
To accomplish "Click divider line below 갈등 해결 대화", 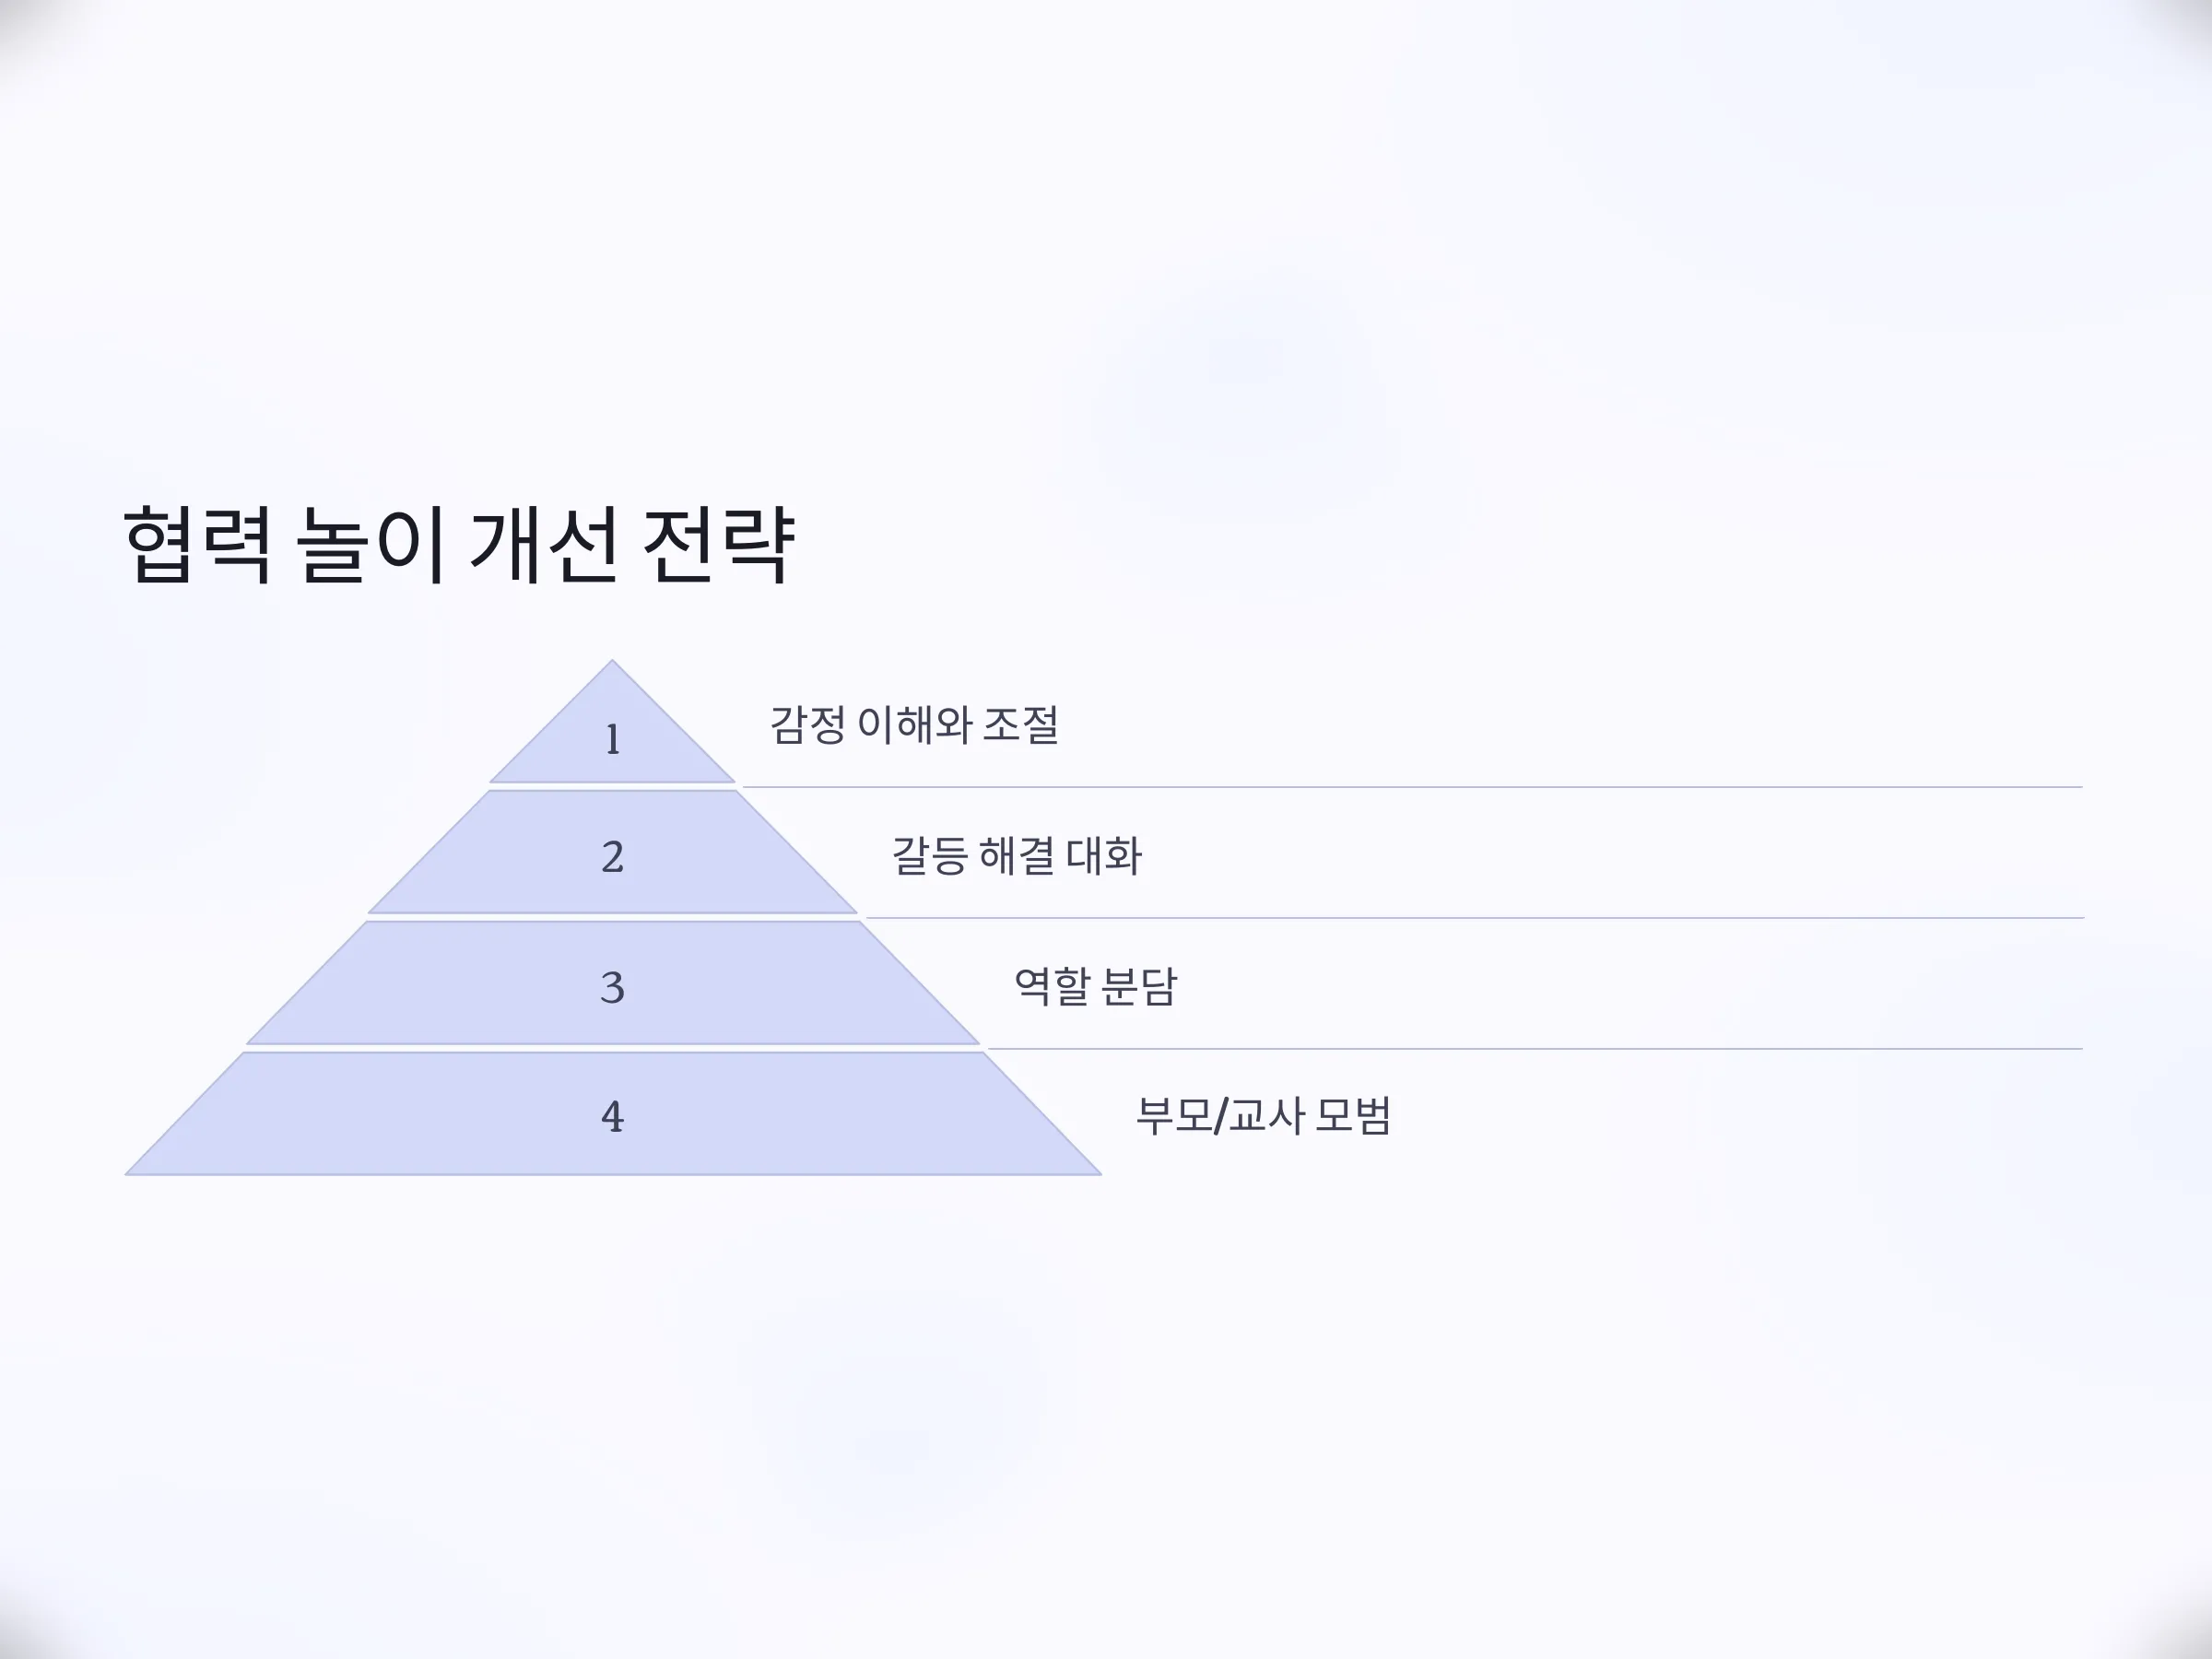I will coord(1475,918).
